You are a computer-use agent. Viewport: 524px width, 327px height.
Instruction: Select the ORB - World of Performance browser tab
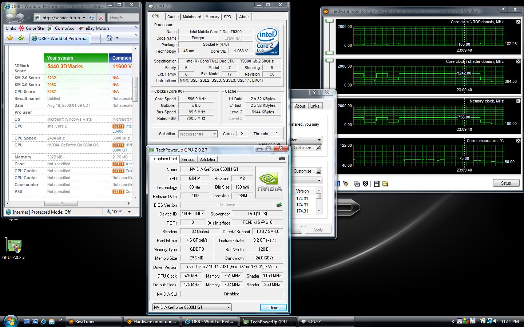point(59,38)
